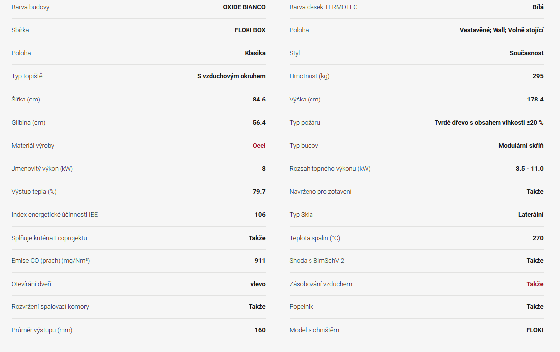
Task: Click the 'Shoda s BImSchV 2' label
Action: [316, 261]
